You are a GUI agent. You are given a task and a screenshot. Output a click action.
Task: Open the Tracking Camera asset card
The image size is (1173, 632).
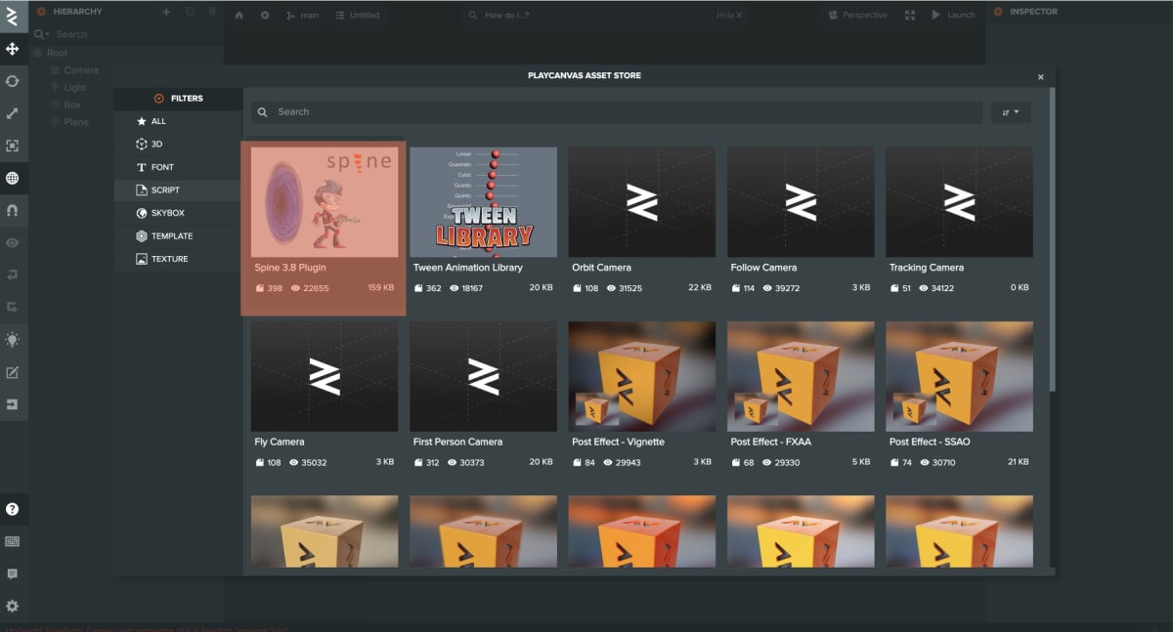(959, 223)
